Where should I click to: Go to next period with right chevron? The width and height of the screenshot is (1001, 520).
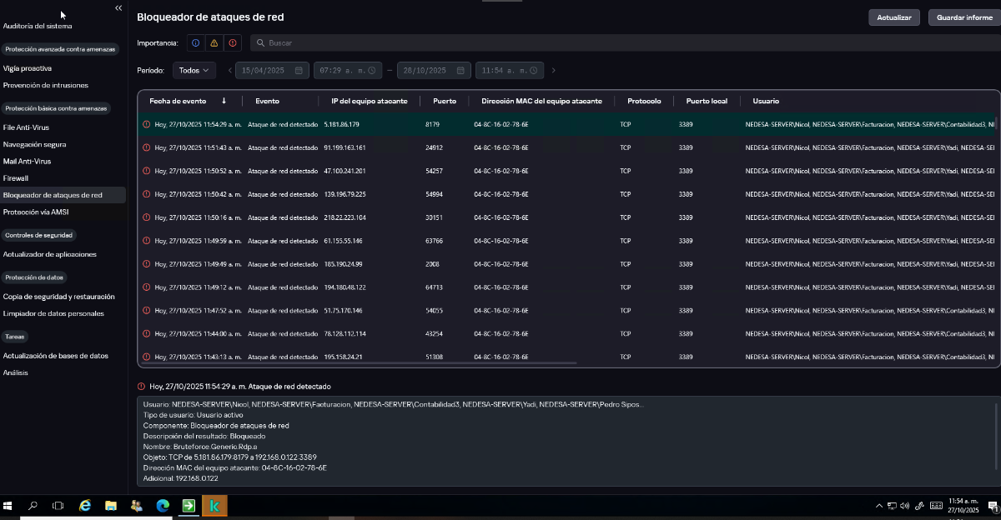coord(553,71)
